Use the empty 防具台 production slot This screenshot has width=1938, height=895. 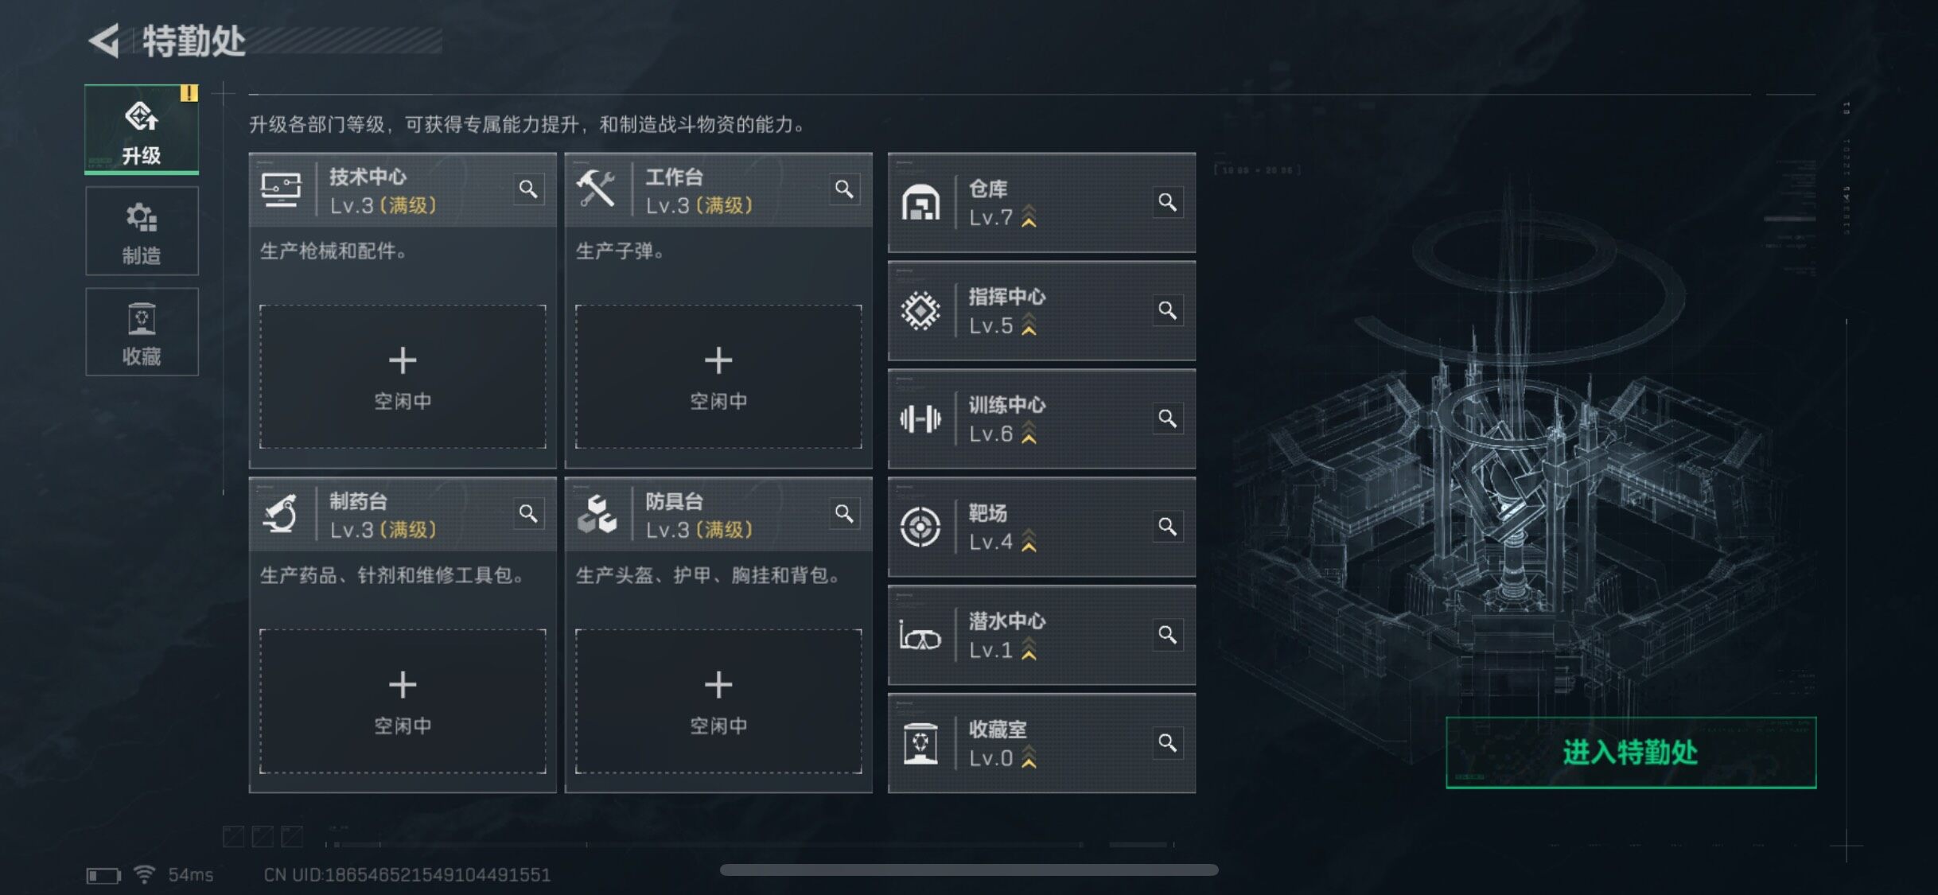718,702
